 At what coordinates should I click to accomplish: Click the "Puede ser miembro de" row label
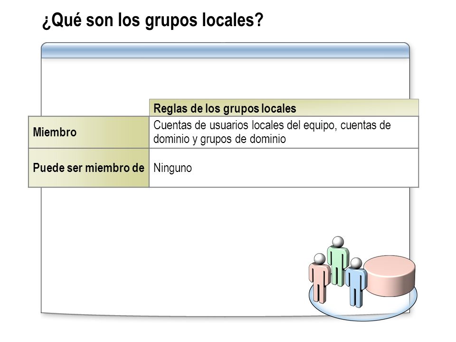coord(89,168)
